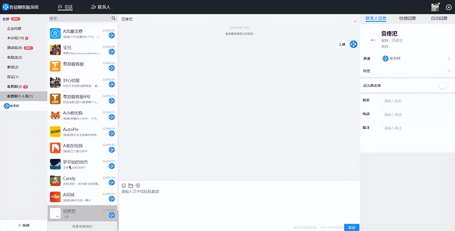
Task: Click the blue channel icon in the left sidebar
Action: (x=6, y=106)
